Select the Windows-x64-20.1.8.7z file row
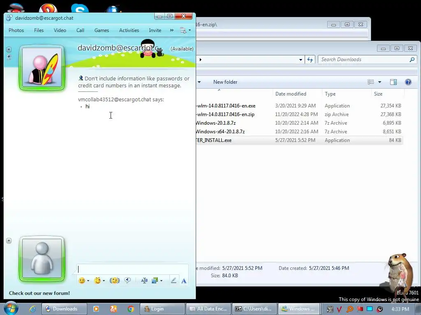The height and width of the screenshot is (315, 421). tap(299, 132)
